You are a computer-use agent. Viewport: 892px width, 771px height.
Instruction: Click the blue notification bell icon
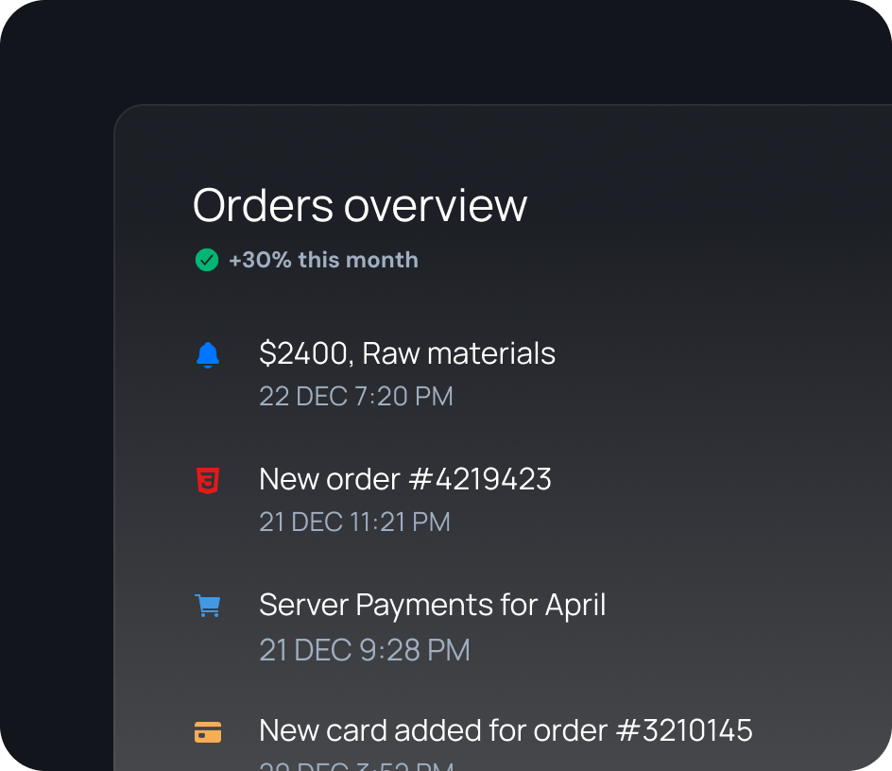208,355
